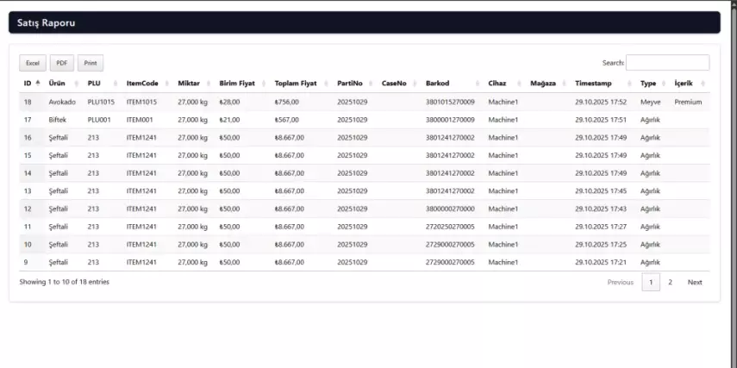The width and height of the screenshot is (737, 368).
Task: Click the Next pagination link
Action: pos(694,282)
